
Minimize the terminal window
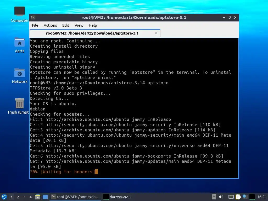224,18
